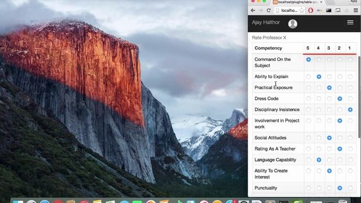Select rating 3 for Social Attitudes
The height and width of the screenshot is (203, 361).
(329, 138)
